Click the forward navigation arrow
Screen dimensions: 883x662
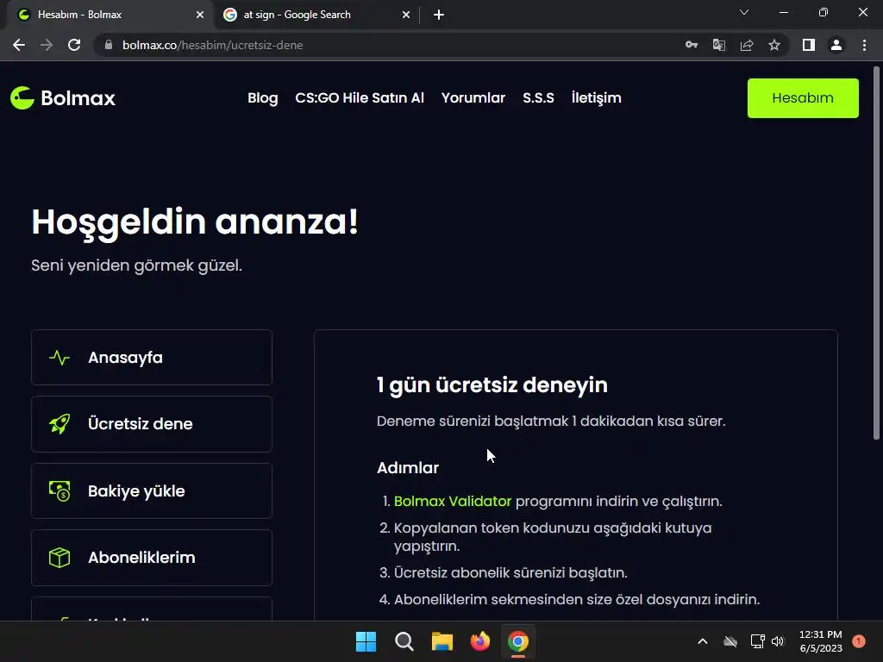[x=47, y=45]
